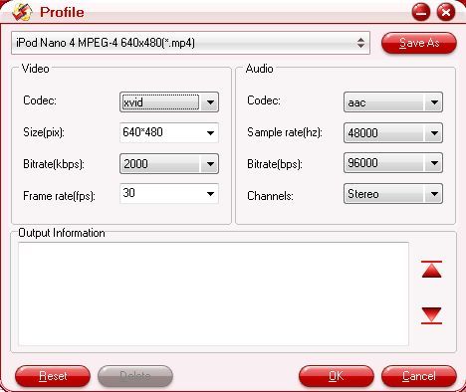This screenshot has width=466, height=392.
Task: Open the iPod Nano 4 profile preset dropdown
Action: pyautogui.click(x=190, y=43)
